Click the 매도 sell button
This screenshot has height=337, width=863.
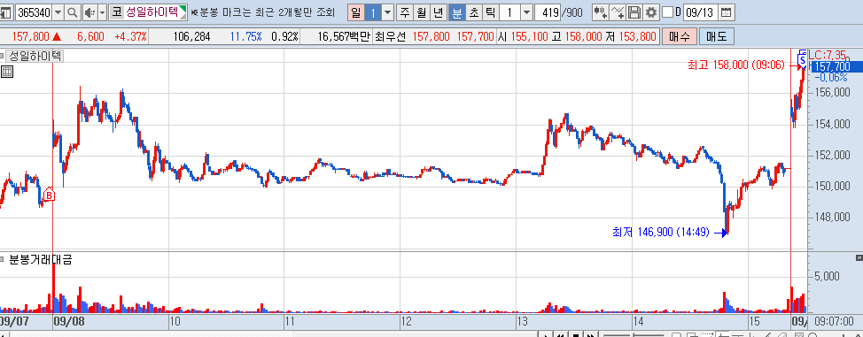[x=716, y=37]
